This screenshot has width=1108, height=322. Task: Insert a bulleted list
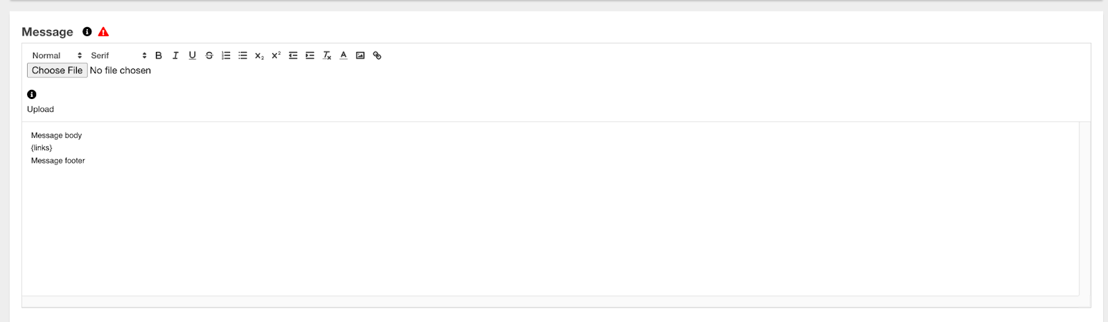point(242,55)
